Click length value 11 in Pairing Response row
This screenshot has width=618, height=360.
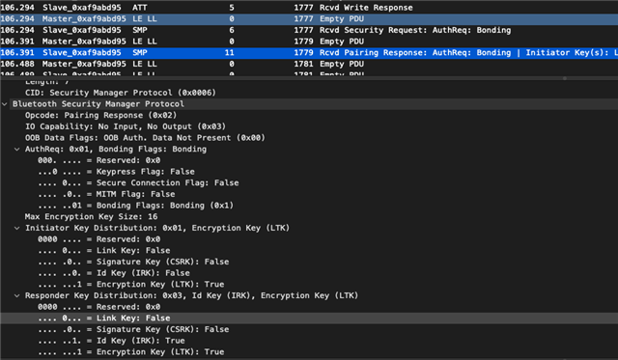(x=230, y=53)
